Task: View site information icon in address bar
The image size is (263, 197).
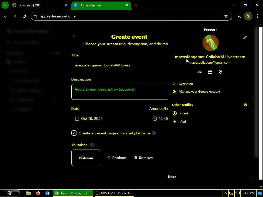Action: click(35, 16)
